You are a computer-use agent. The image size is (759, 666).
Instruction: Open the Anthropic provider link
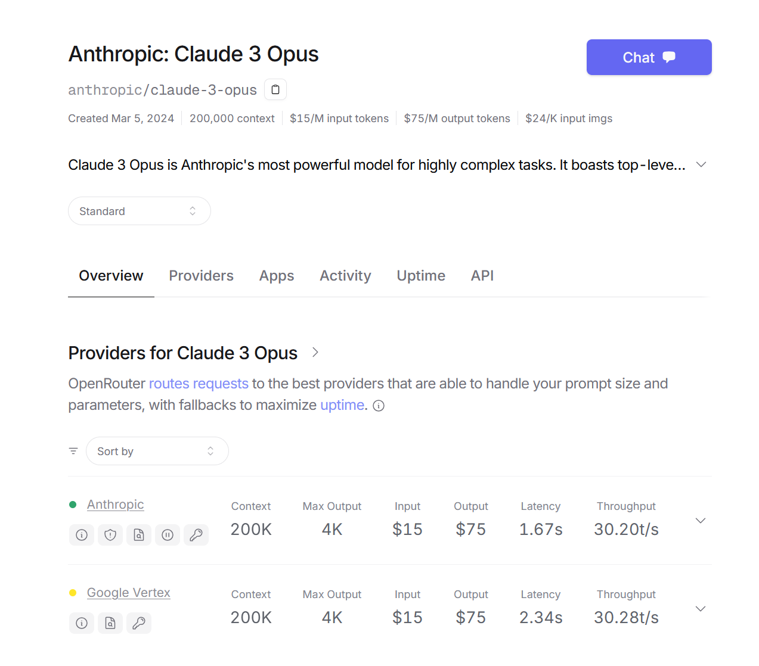click(116, 505)
